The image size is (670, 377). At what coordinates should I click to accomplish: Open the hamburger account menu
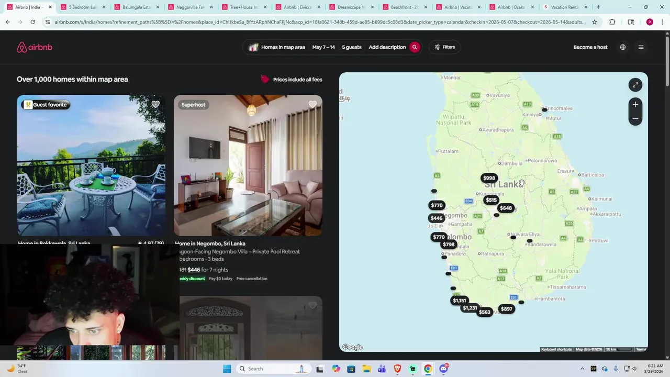pyautogui.click(x=641, y=47)
